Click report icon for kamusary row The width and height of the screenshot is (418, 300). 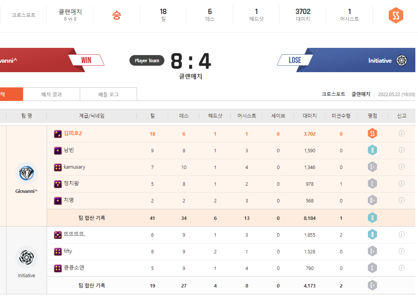[x=401, y=167]
